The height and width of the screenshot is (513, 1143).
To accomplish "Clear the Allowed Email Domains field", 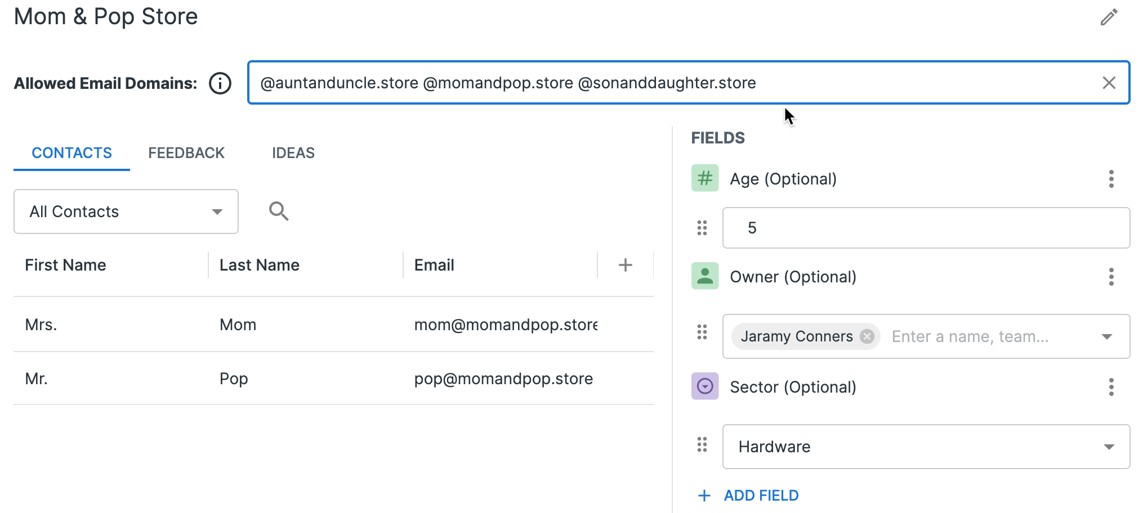I will click(x=1109, y=83).
